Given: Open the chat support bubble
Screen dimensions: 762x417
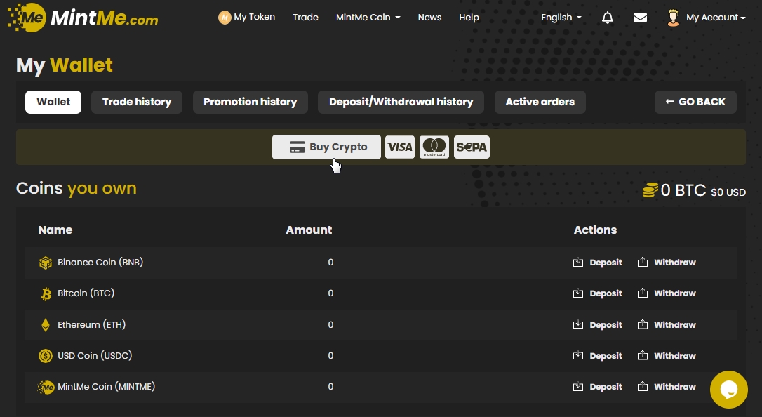Looking at the screenshot, I should pos(728,390).
